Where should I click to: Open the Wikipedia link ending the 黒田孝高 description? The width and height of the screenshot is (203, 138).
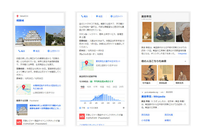[182, 54]
